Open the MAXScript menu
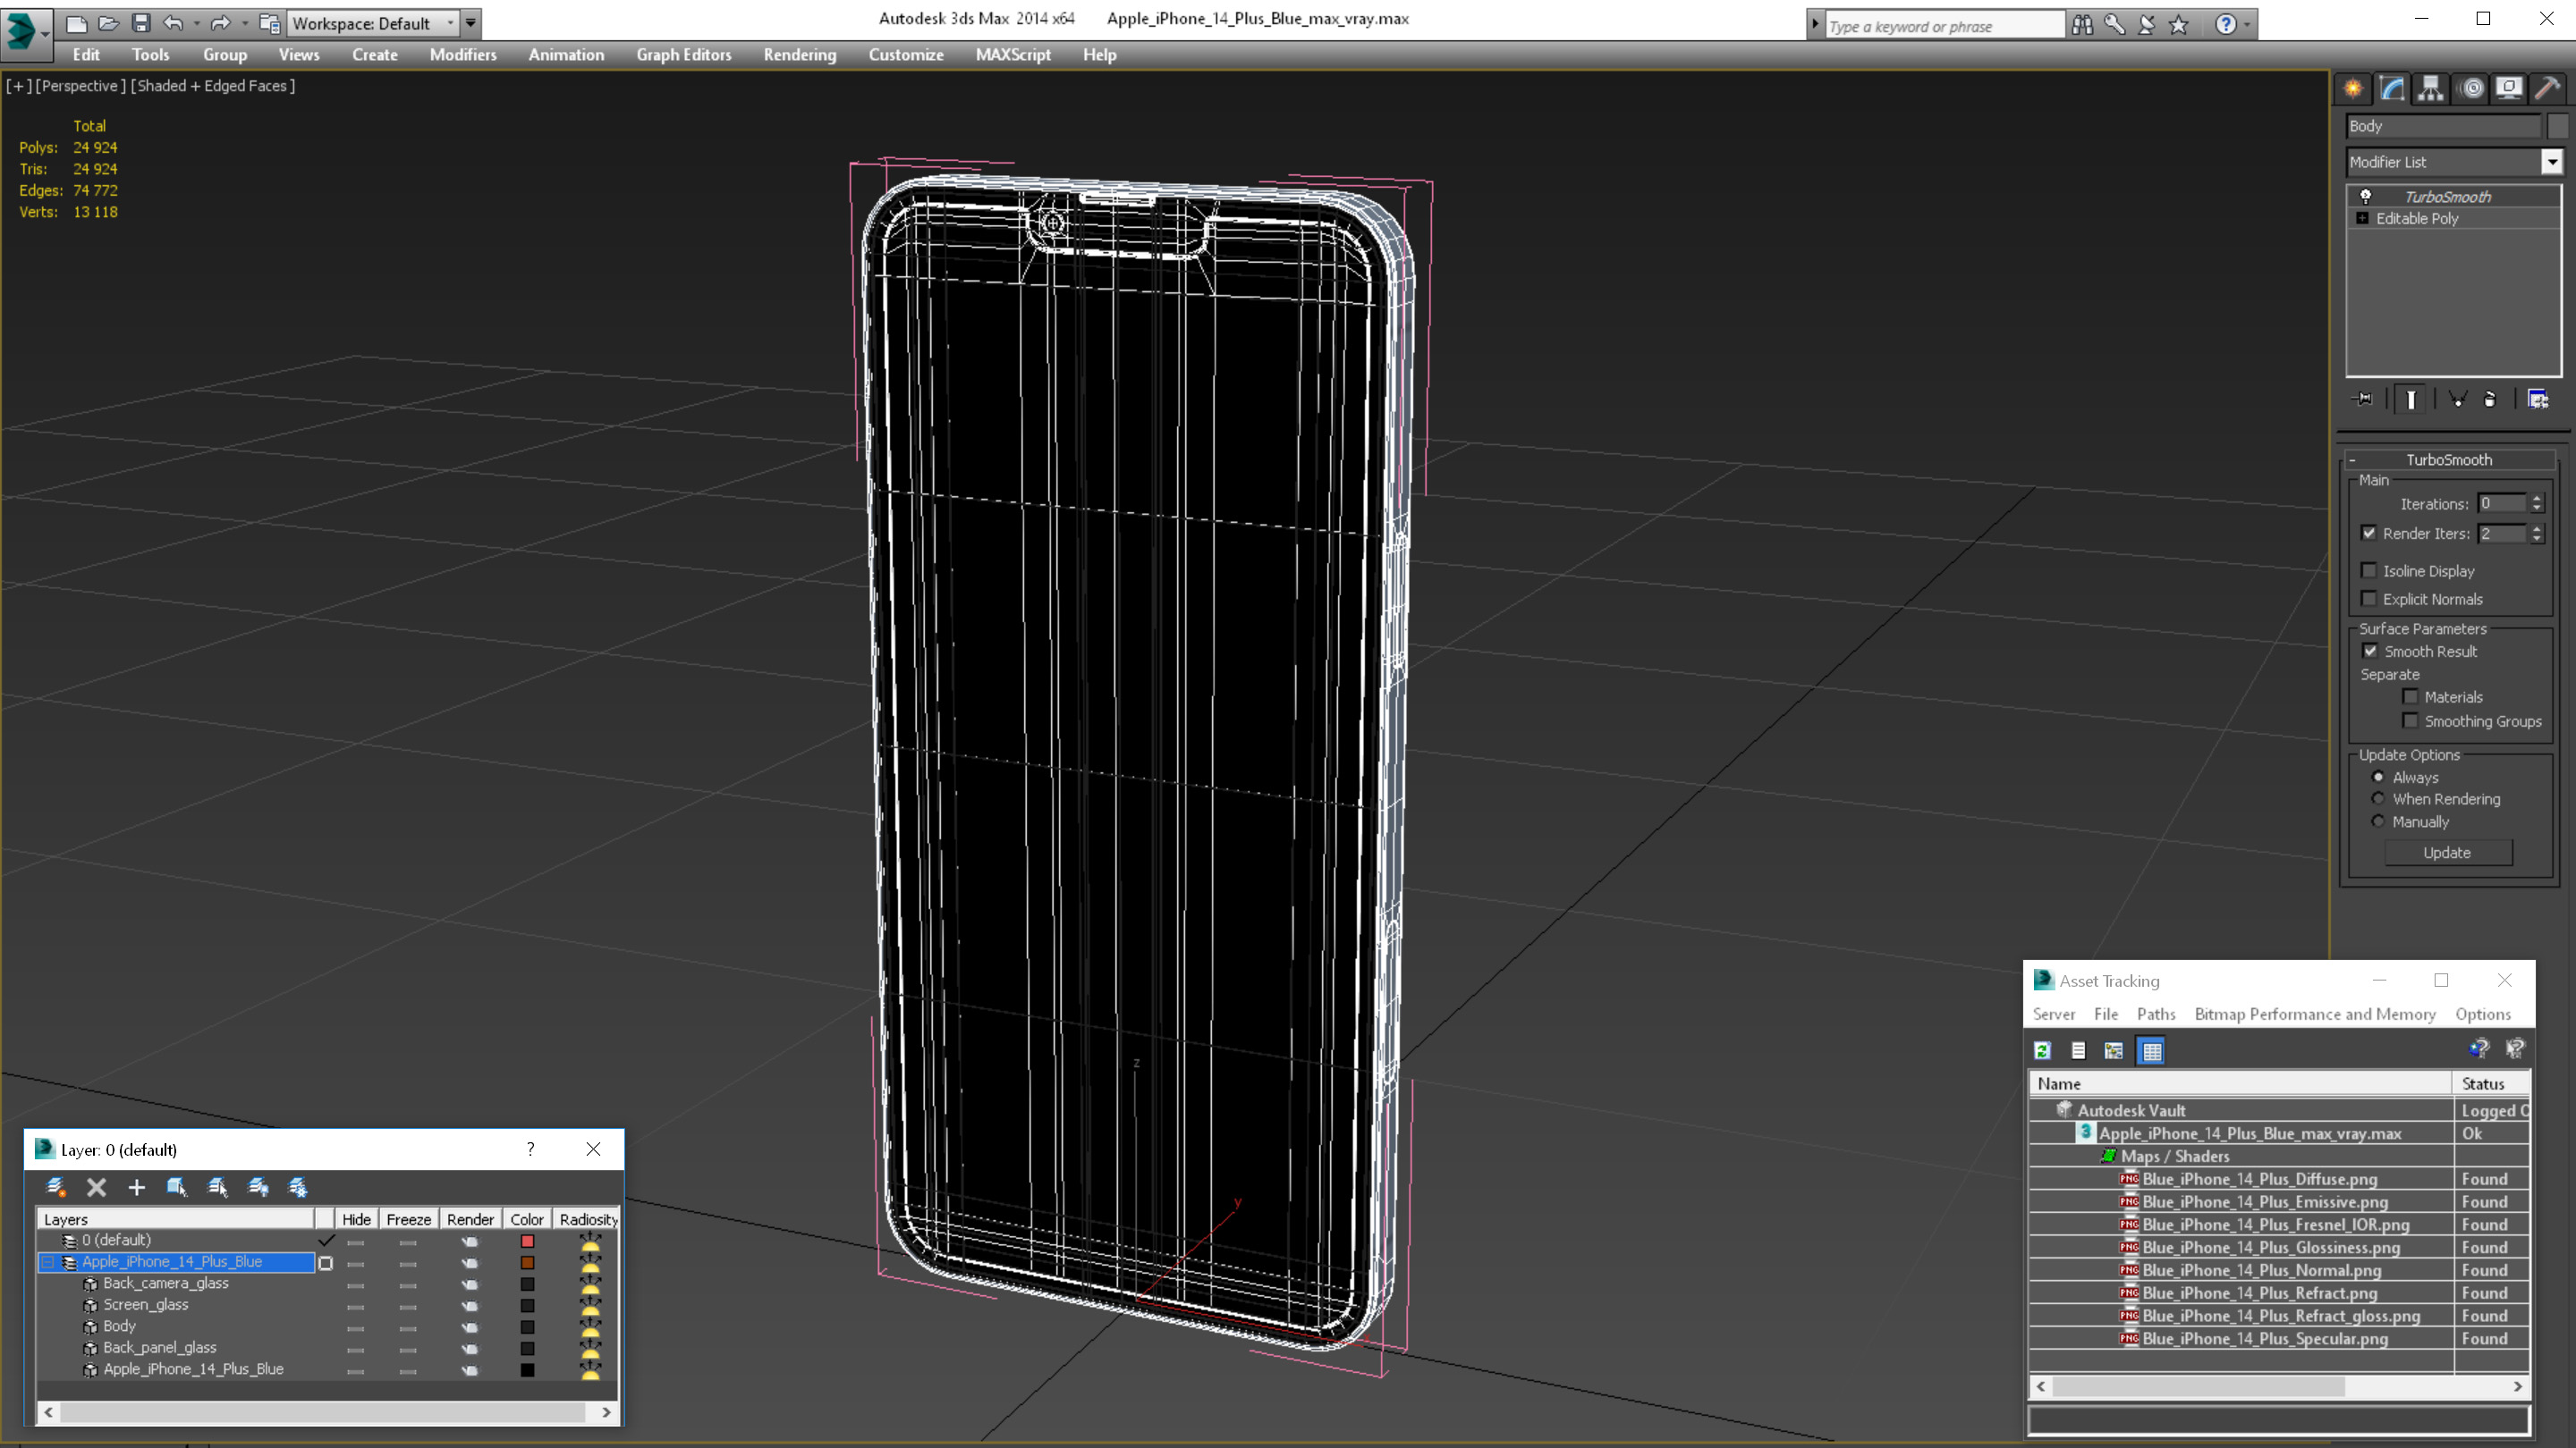Viewport: 2576px width, 1448px height. pos(1013,55)
